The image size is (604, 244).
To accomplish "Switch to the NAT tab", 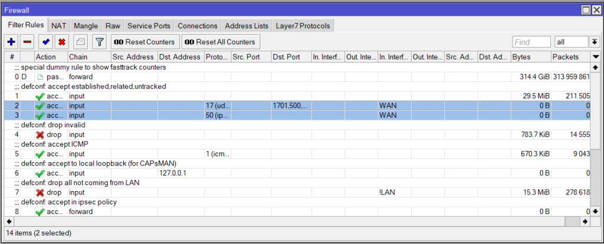I will point(58,26).
